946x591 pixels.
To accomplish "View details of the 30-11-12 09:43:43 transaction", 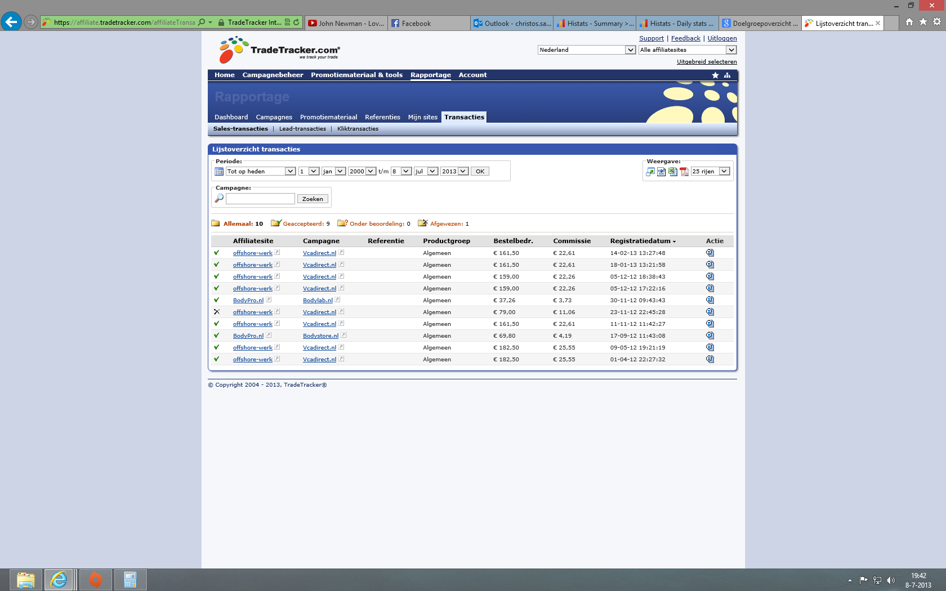I will coord(710,300).
